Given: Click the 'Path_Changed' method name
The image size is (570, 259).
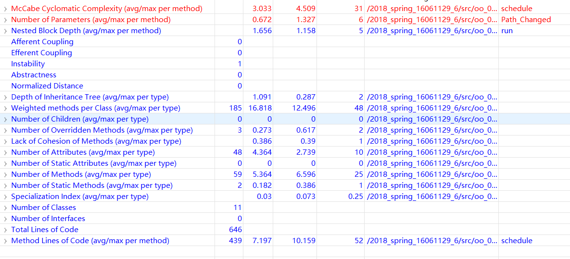Looking at the screenshot, I should (x=526, y=20).
